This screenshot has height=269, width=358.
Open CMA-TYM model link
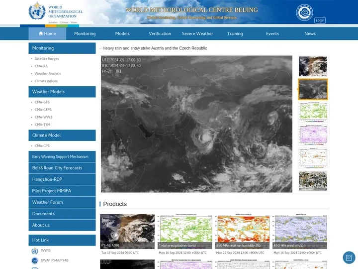click(42, 125)
